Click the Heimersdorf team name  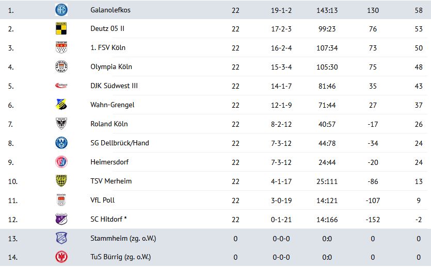[x=109, y=162]
